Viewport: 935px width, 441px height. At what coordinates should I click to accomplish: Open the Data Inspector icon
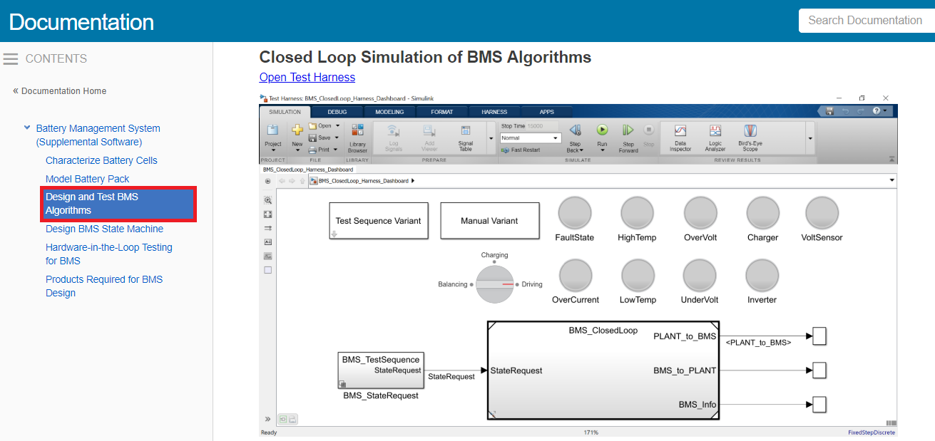click(680, 132)
